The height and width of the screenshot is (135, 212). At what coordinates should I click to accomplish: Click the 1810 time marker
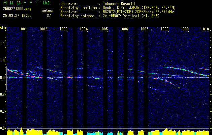(x=205, y=29)
